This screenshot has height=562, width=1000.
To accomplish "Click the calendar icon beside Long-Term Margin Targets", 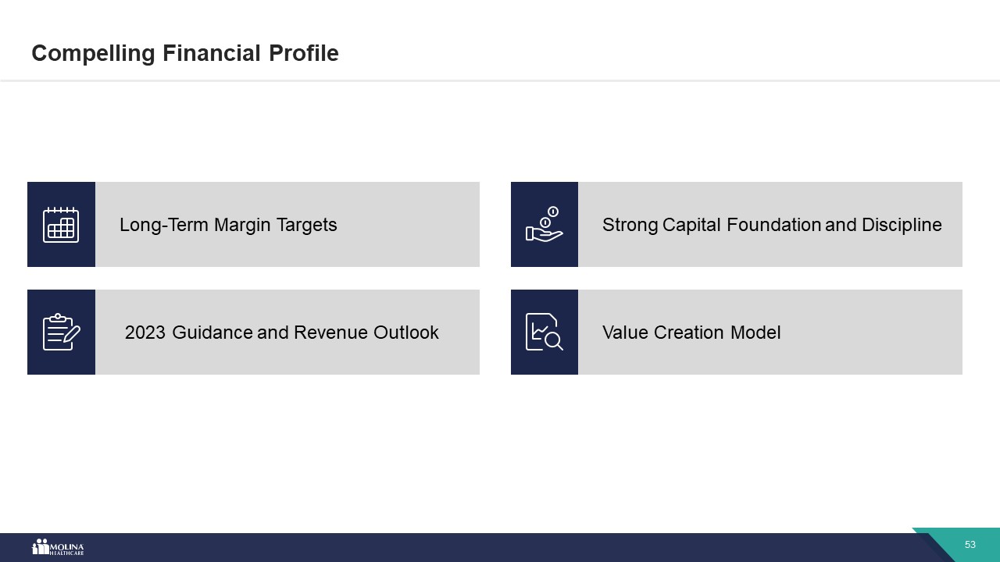I will (61, 225).
